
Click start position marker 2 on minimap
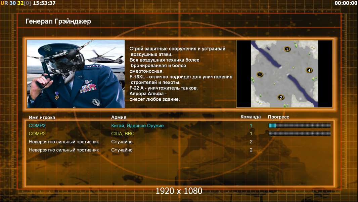(281, 97)
